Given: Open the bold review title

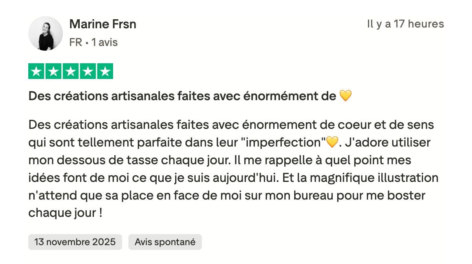Looking at the screenshot, I should click(x=182, y=96).
